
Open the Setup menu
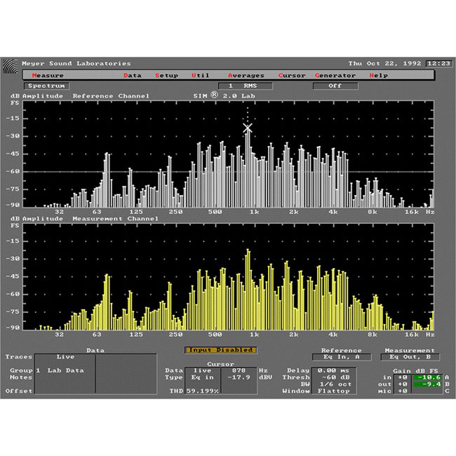[x=166, y=75]
